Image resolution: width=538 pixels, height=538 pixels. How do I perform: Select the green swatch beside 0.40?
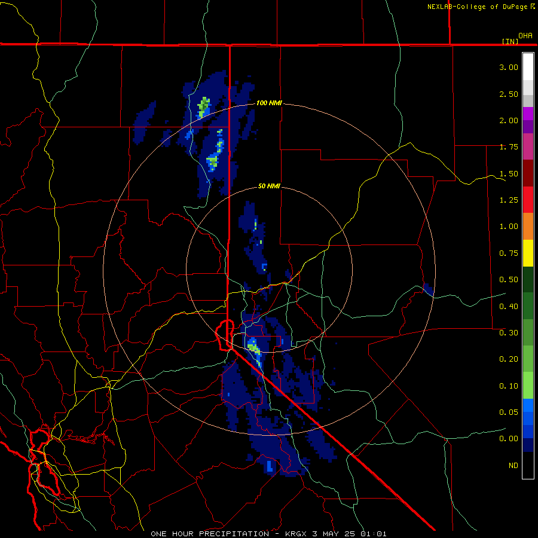(x=528, y=305)
